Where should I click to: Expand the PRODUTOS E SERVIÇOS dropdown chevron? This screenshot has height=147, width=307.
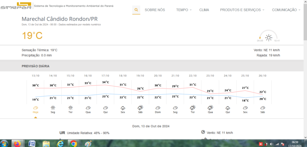pos(263,10)
